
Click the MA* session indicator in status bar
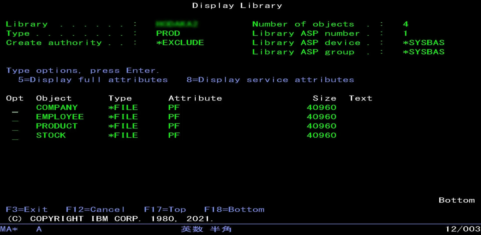(9, 229)
